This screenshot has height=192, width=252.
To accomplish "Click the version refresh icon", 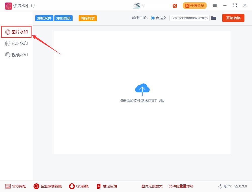I will pyautogui.click(x=219, y=186).
